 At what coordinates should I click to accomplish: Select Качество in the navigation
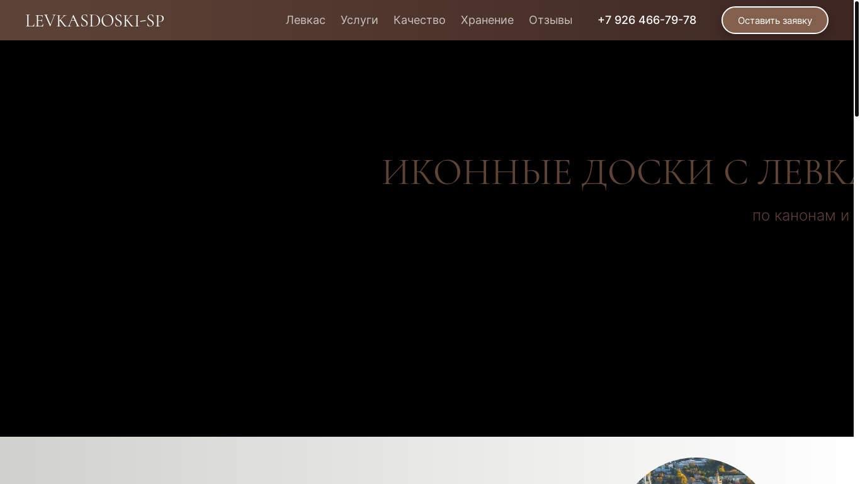pos(419,20)
